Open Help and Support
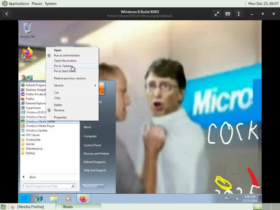This screenshot has height=210, width=280. [95, 170]
